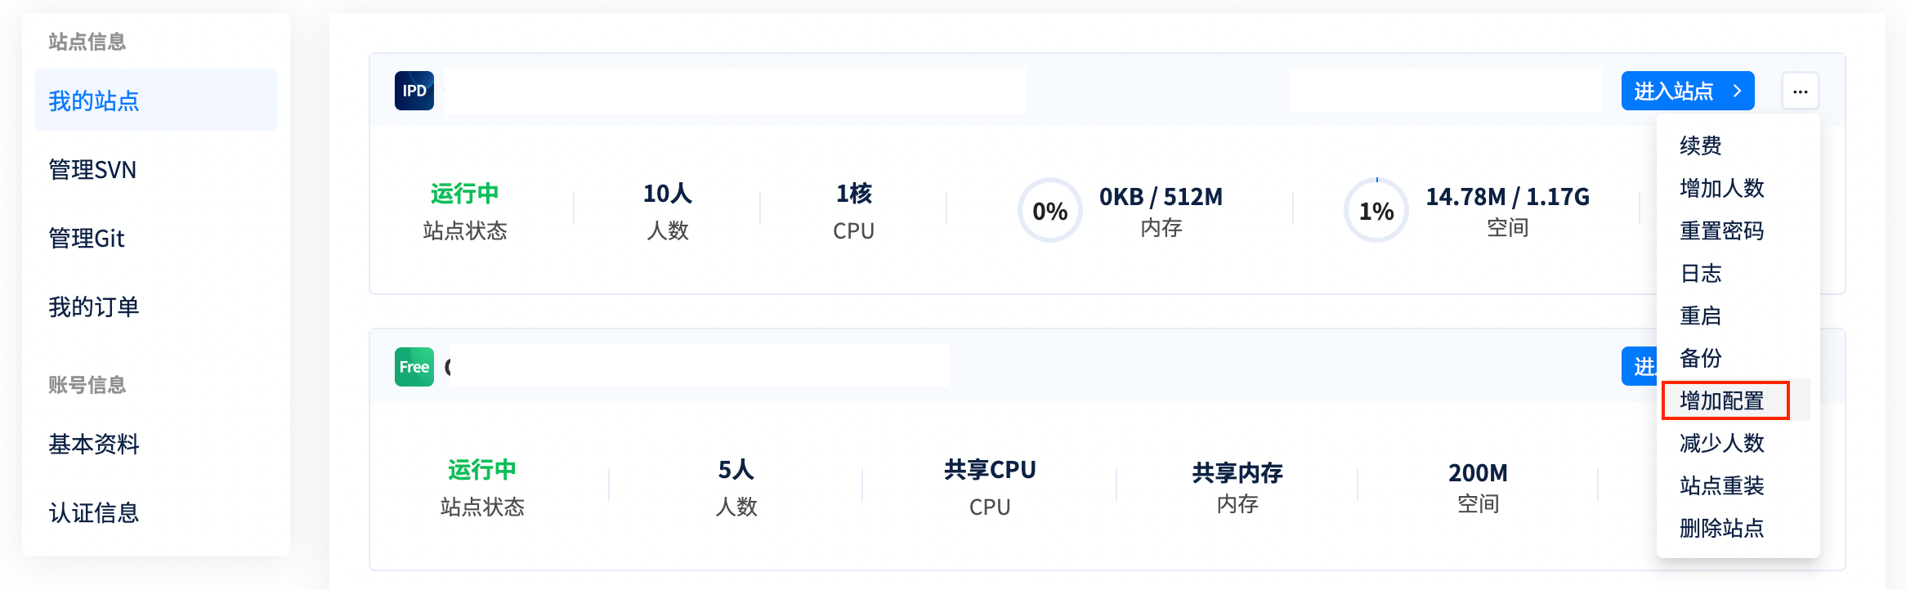The image size is (1906, 590).
Task: Click the green Free site badge
Action: 414,367
